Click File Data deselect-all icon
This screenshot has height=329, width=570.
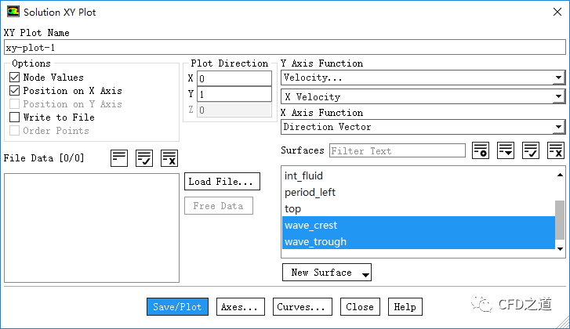click(x=169, y=157)
